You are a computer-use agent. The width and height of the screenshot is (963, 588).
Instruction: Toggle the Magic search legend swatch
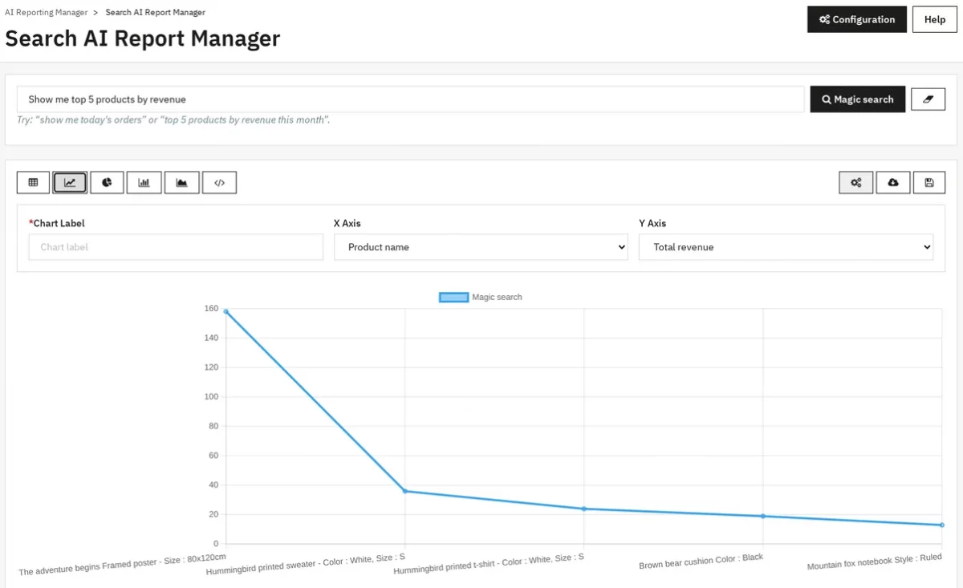click(453, 298)
